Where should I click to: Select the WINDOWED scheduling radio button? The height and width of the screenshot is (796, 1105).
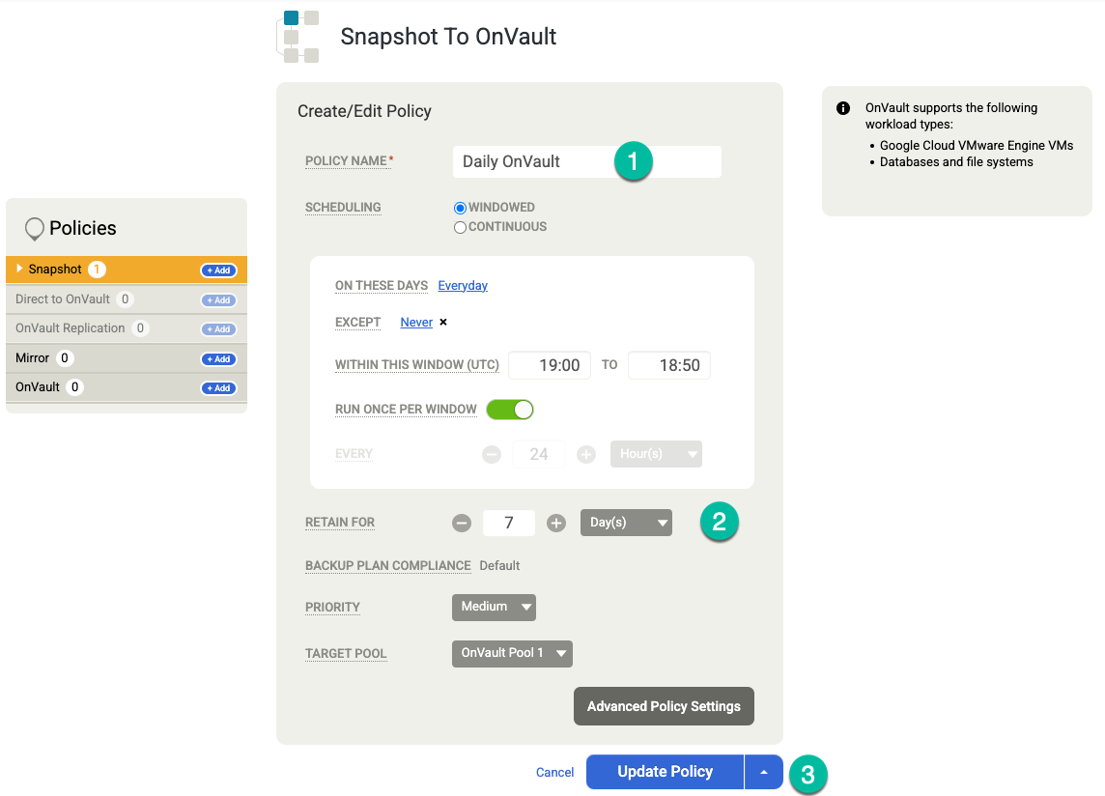pyautogui.click(x=460, y=207)
